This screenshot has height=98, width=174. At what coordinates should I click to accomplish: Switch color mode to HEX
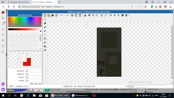click(x=40, y=84)
